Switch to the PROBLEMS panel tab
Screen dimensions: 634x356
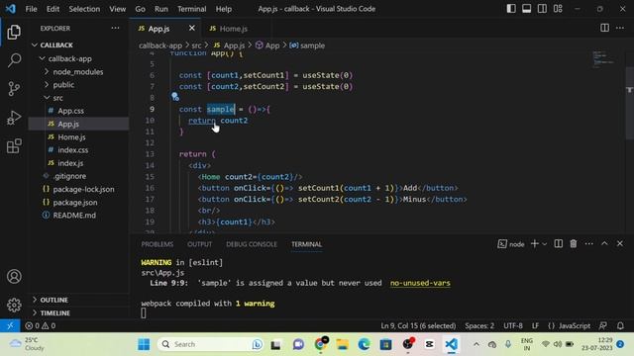click(x=158, y=244)
